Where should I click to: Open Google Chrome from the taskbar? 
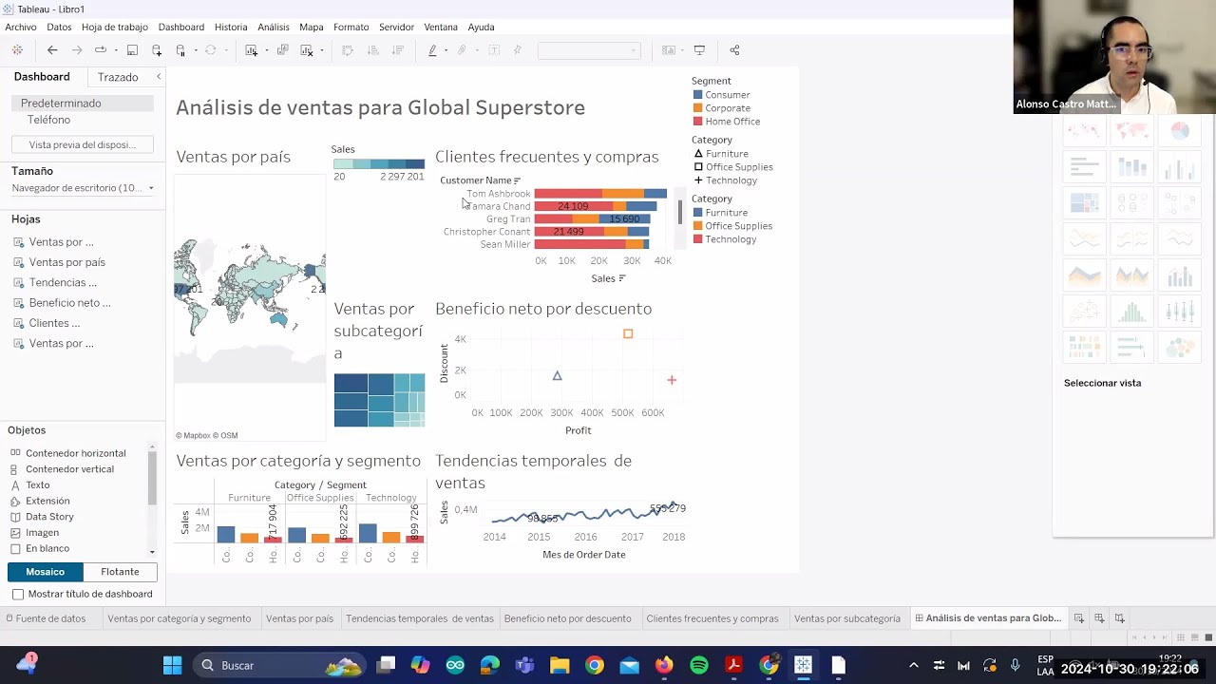pyautogui.click(x=595, y=665)
